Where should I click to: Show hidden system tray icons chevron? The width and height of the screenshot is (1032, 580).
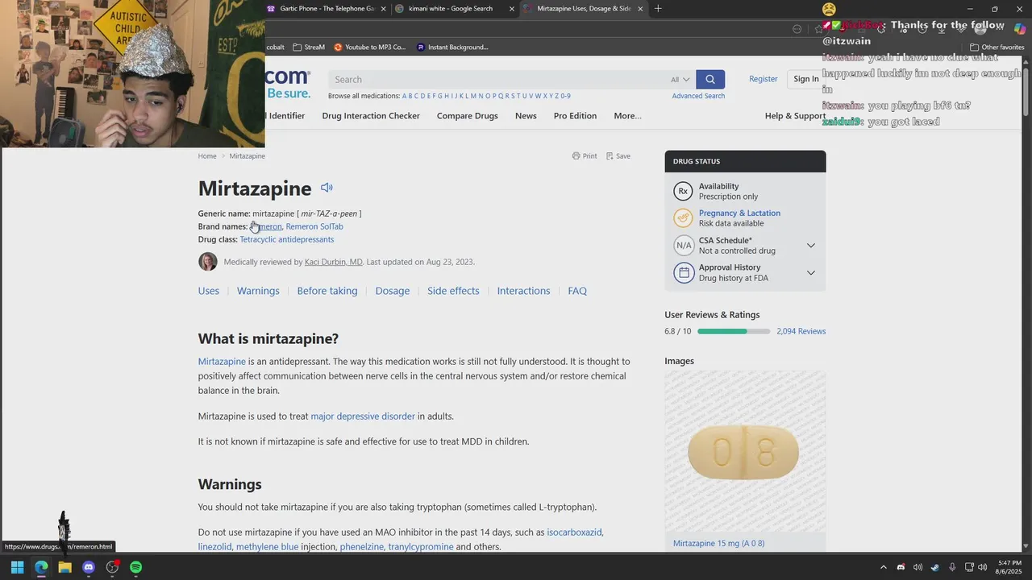pos(883,567)
